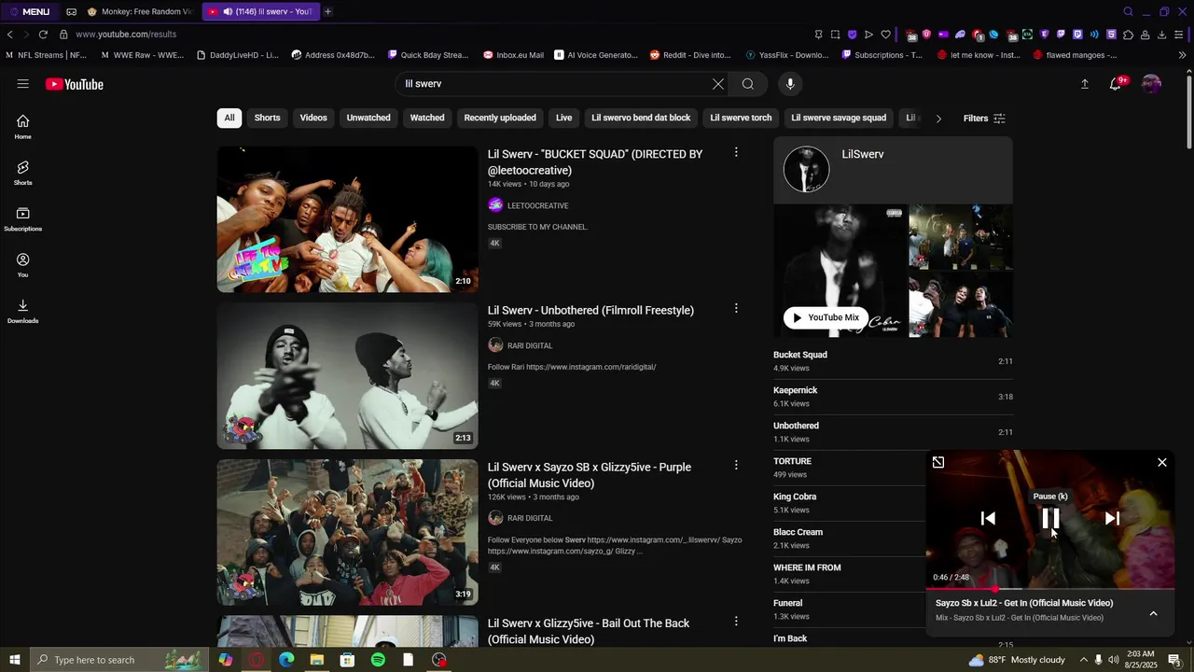Select the Recently uploaded chip
This screenshot has height=672, width=1194.
500,118
